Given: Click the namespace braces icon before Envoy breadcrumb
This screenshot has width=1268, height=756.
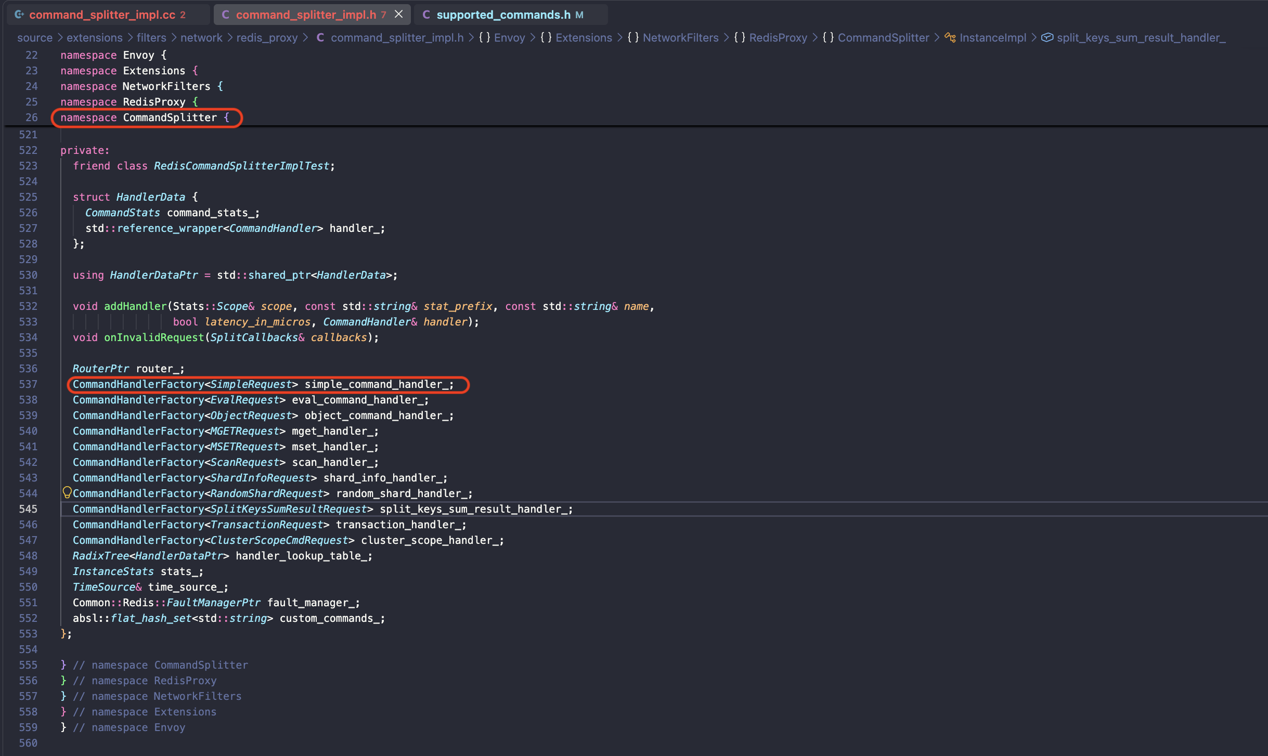Looking at the screenshot, I should click(484, 37).
